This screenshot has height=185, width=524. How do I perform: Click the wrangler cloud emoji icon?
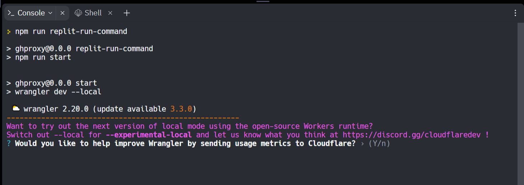[x=15, y=108]
